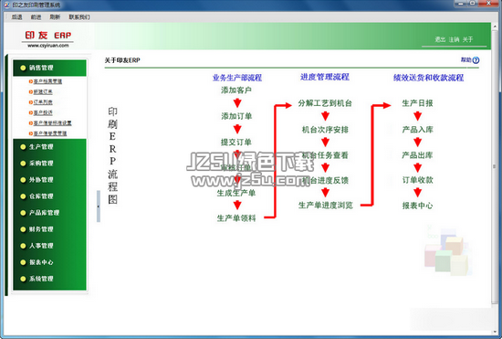Click the 提交订单 flowchart step
Viewport: 502px width, 339px height.
[236, 143]
